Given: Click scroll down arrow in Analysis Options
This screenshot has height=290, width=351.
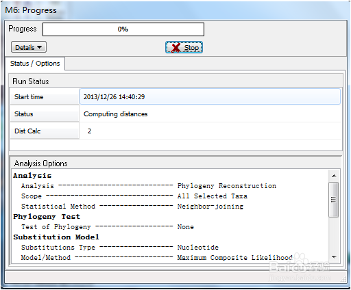Looking at the screenshot, I should (334, 257).
